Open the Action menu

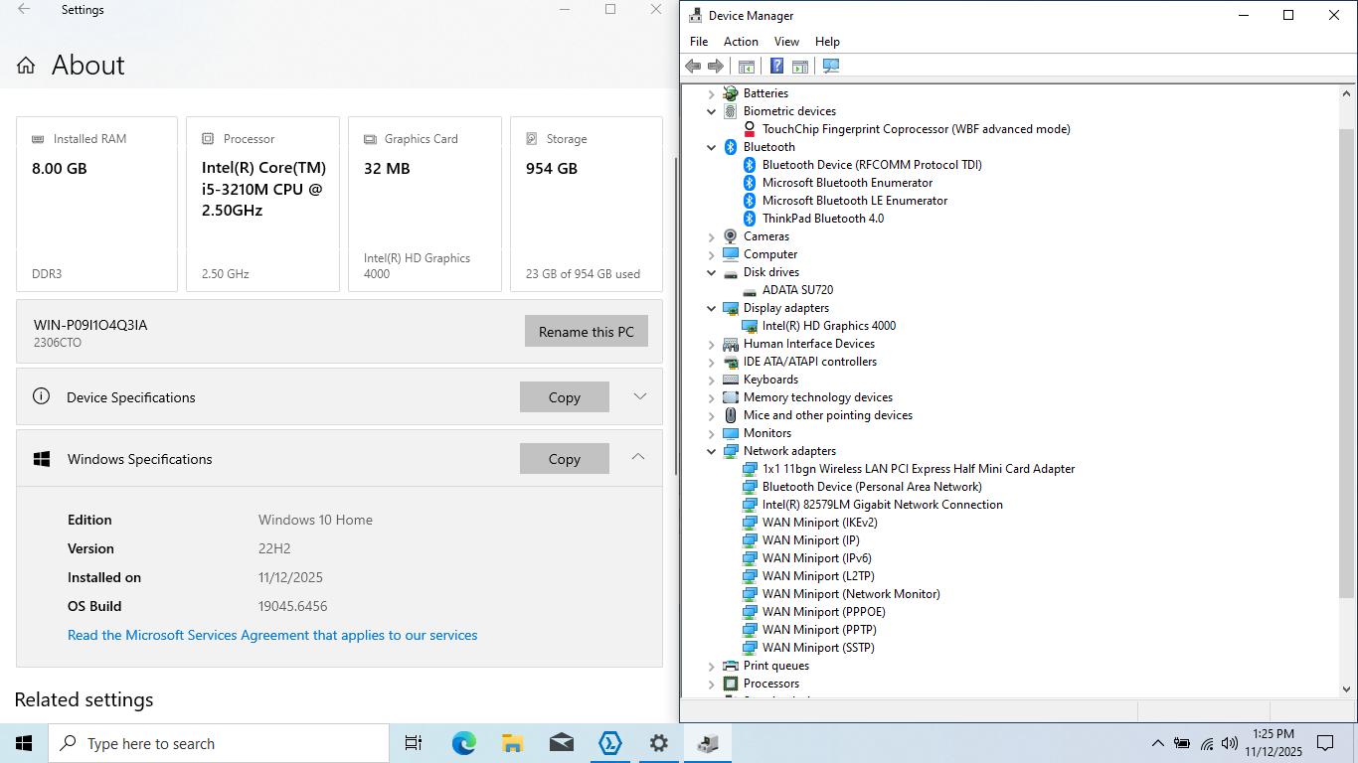point(741,42)
